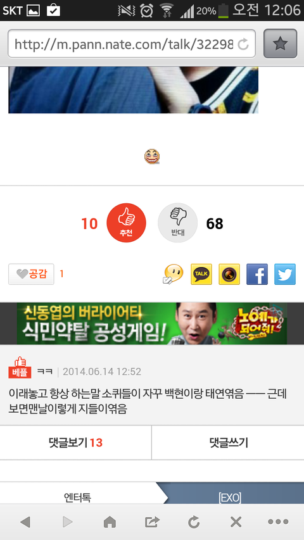Share the post on Facebook
The height and width of the screenshot is (540, 304).
coord(257,274)
